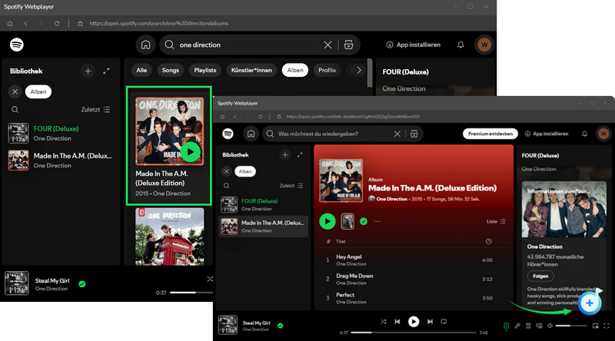The width and height of the screenshot is (615, 341).
Task: Click green play button on Made In The A.M. card
Action: [x=190, y=152]
